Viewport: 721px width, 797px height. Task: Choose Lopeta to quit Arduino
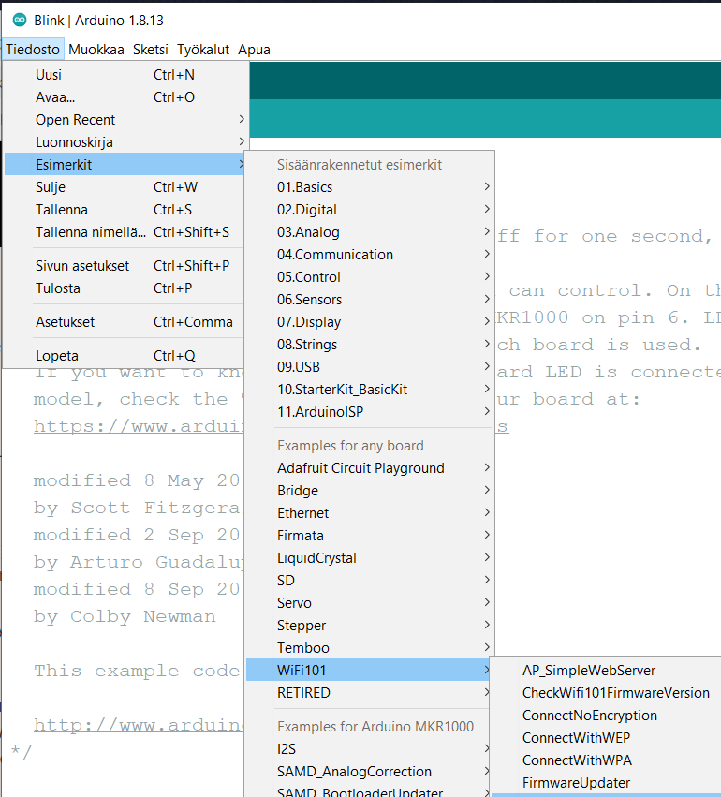pyautogui.click(x=125, y=355)
